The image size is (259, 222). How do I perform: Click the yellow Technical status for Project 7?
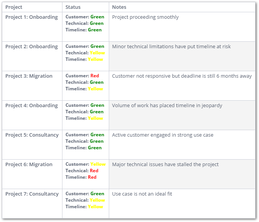coord(97,200)
